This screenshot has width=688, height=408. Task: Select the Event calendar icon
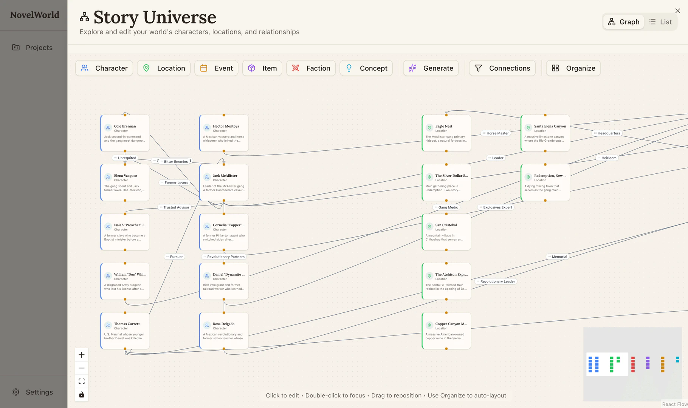204,68
